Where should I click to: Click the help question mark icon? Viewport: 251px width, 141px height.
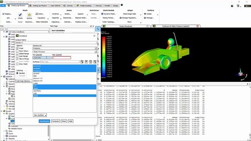pos(232,6)
